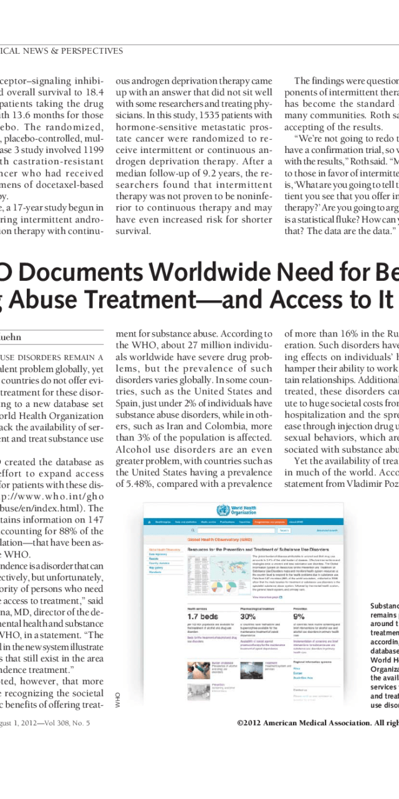Click the home icon in WHO navigation bar
This screenshot has width=399, height=799.
(x=148, y=521)
